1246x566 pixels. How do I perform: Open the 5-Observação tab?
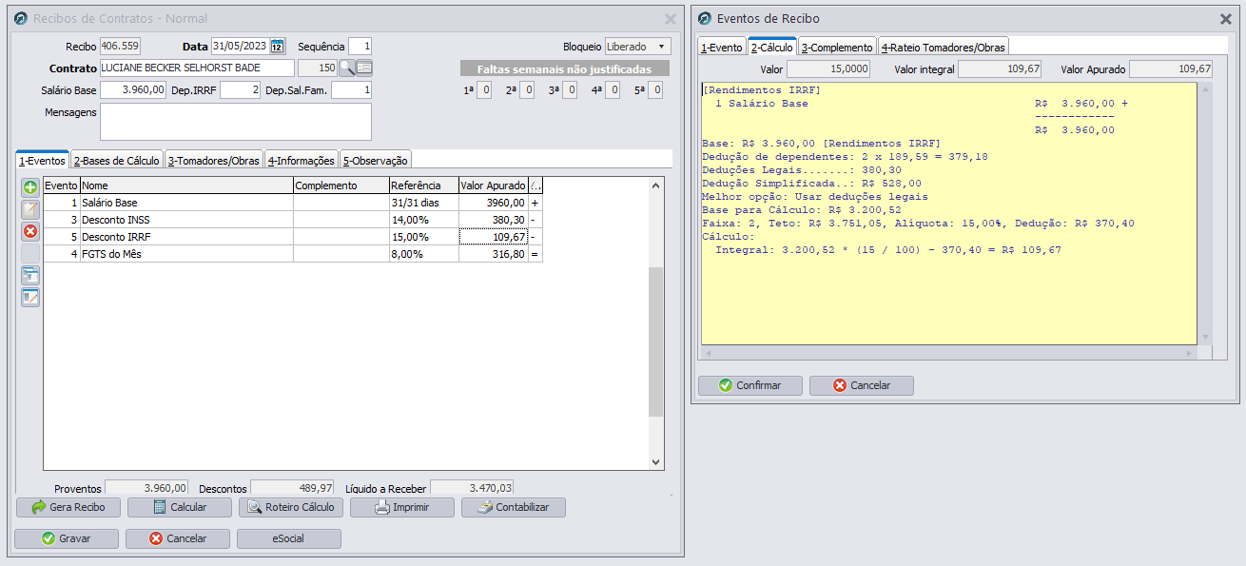point(376,160)
